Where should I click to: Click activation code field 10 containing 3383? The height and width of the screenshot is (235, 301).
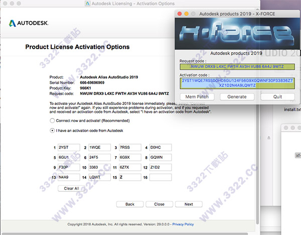pos(99,167)
